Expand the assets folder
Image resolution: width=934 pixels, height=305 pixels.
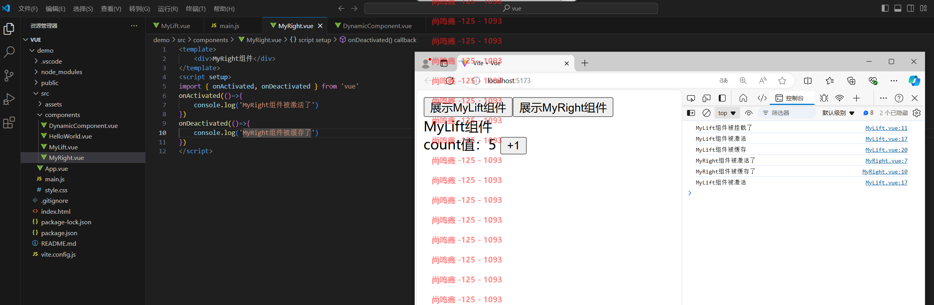pos(40,104)
